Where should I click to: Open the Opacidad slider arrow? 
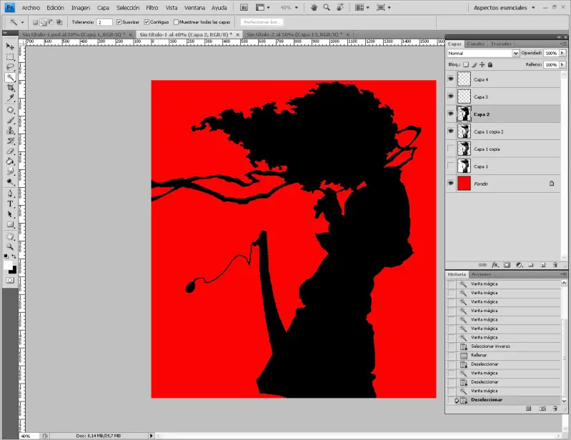pyautogui.click(x=562, y=53)
